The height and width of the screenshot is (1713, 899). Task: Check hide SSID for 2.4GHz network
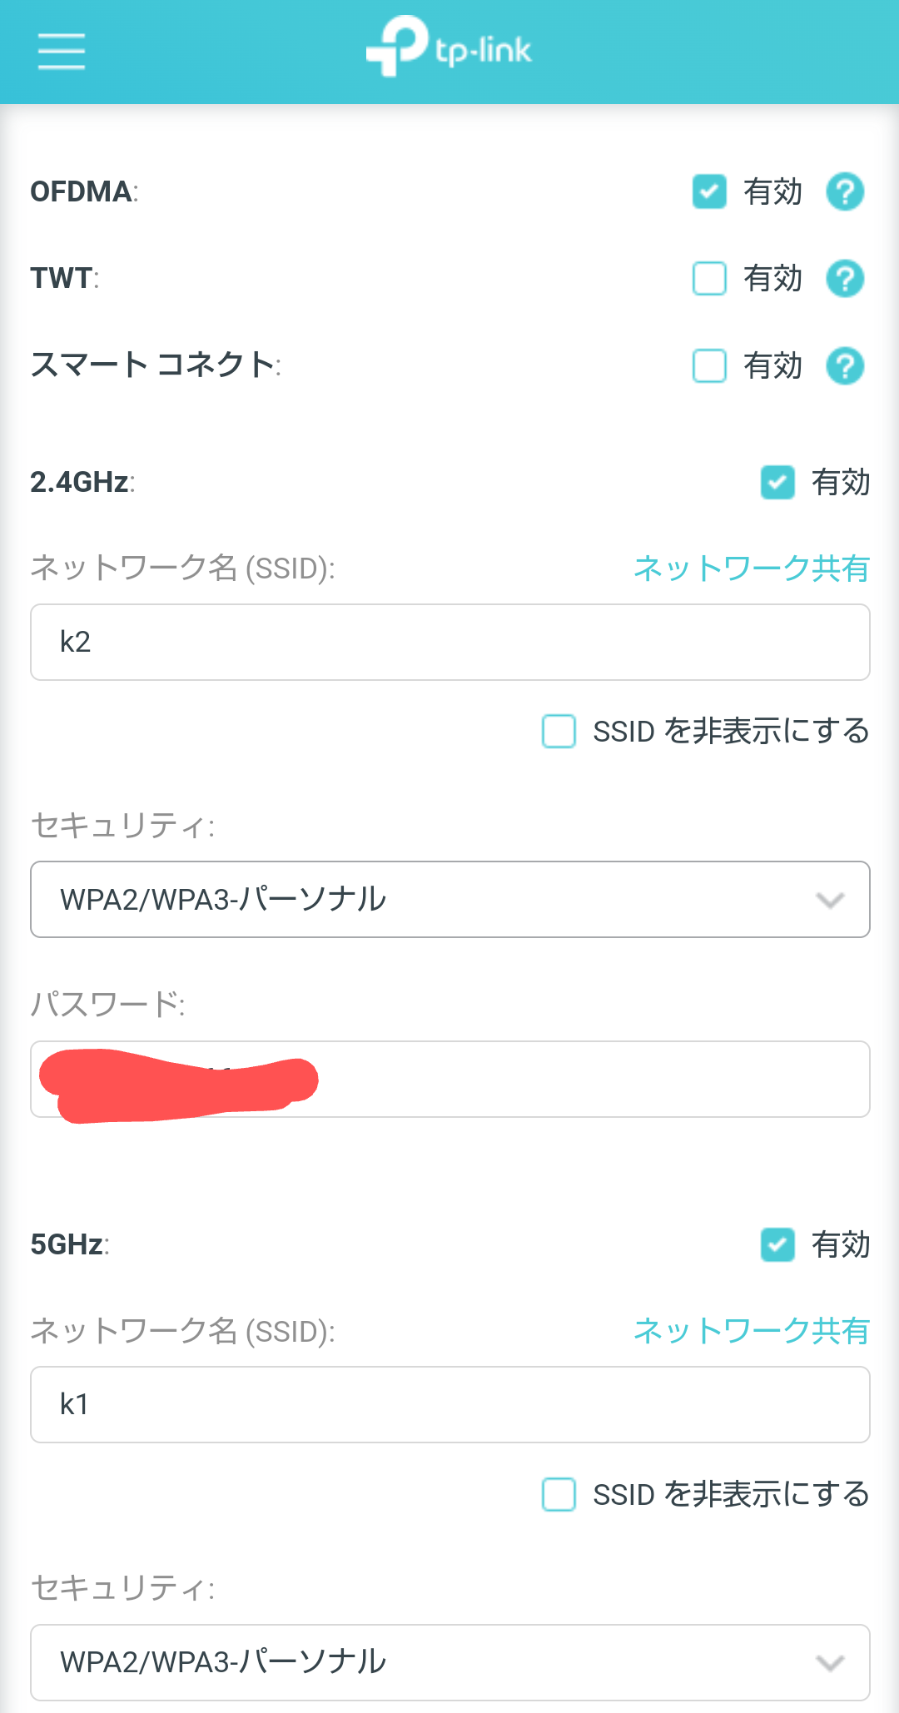point(559,732)
